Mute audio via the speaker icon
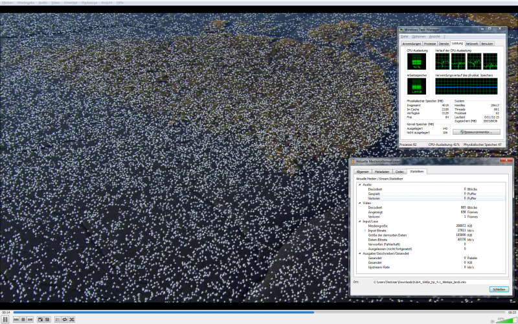This screenshot has width=518, height=324. tap(493, 321)
